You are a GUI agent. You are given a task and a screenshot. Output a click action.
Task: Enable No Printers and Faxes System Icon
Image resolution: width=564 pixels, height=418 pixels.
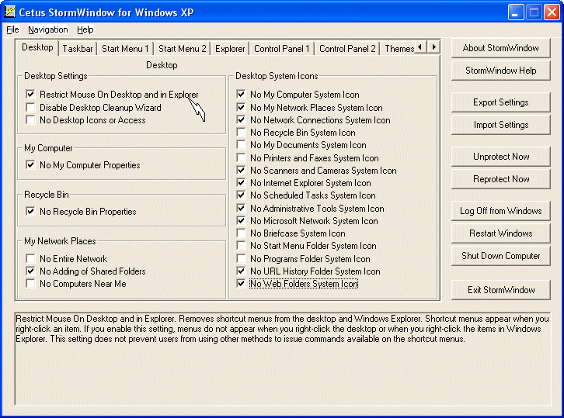click(x=241, y=158)
